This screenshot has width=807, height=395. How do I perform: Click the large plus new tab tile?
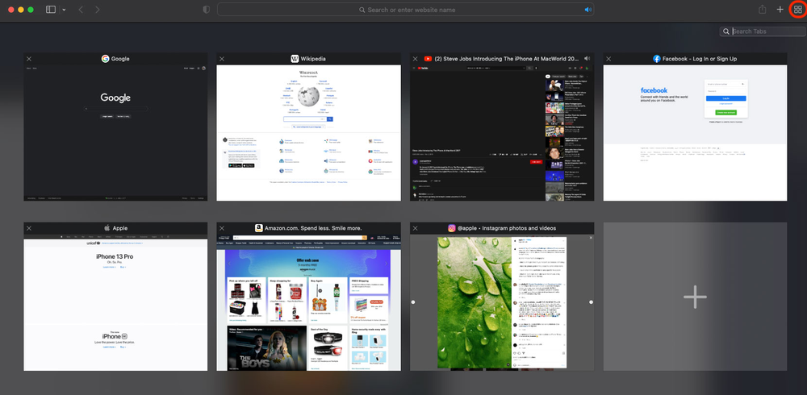696,297
